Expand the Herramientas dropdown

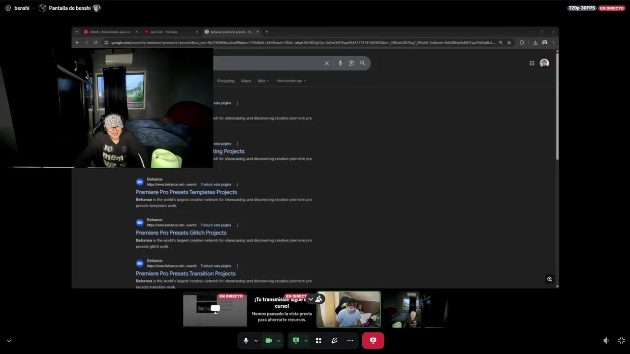[x=291, y=81]
